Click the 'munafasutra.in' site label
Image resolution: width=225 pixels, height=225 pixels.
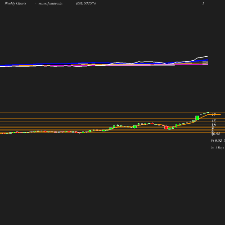[50, 4]
